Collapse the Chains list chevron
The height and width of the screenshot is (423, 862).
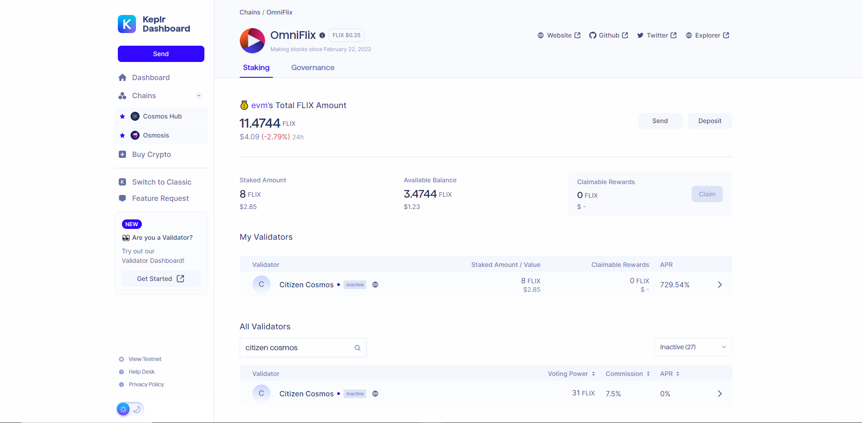pyautogui.click(x=199, y=95)
